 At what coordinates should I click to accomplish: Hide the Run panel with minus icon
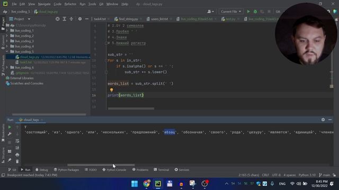[330, 120]
